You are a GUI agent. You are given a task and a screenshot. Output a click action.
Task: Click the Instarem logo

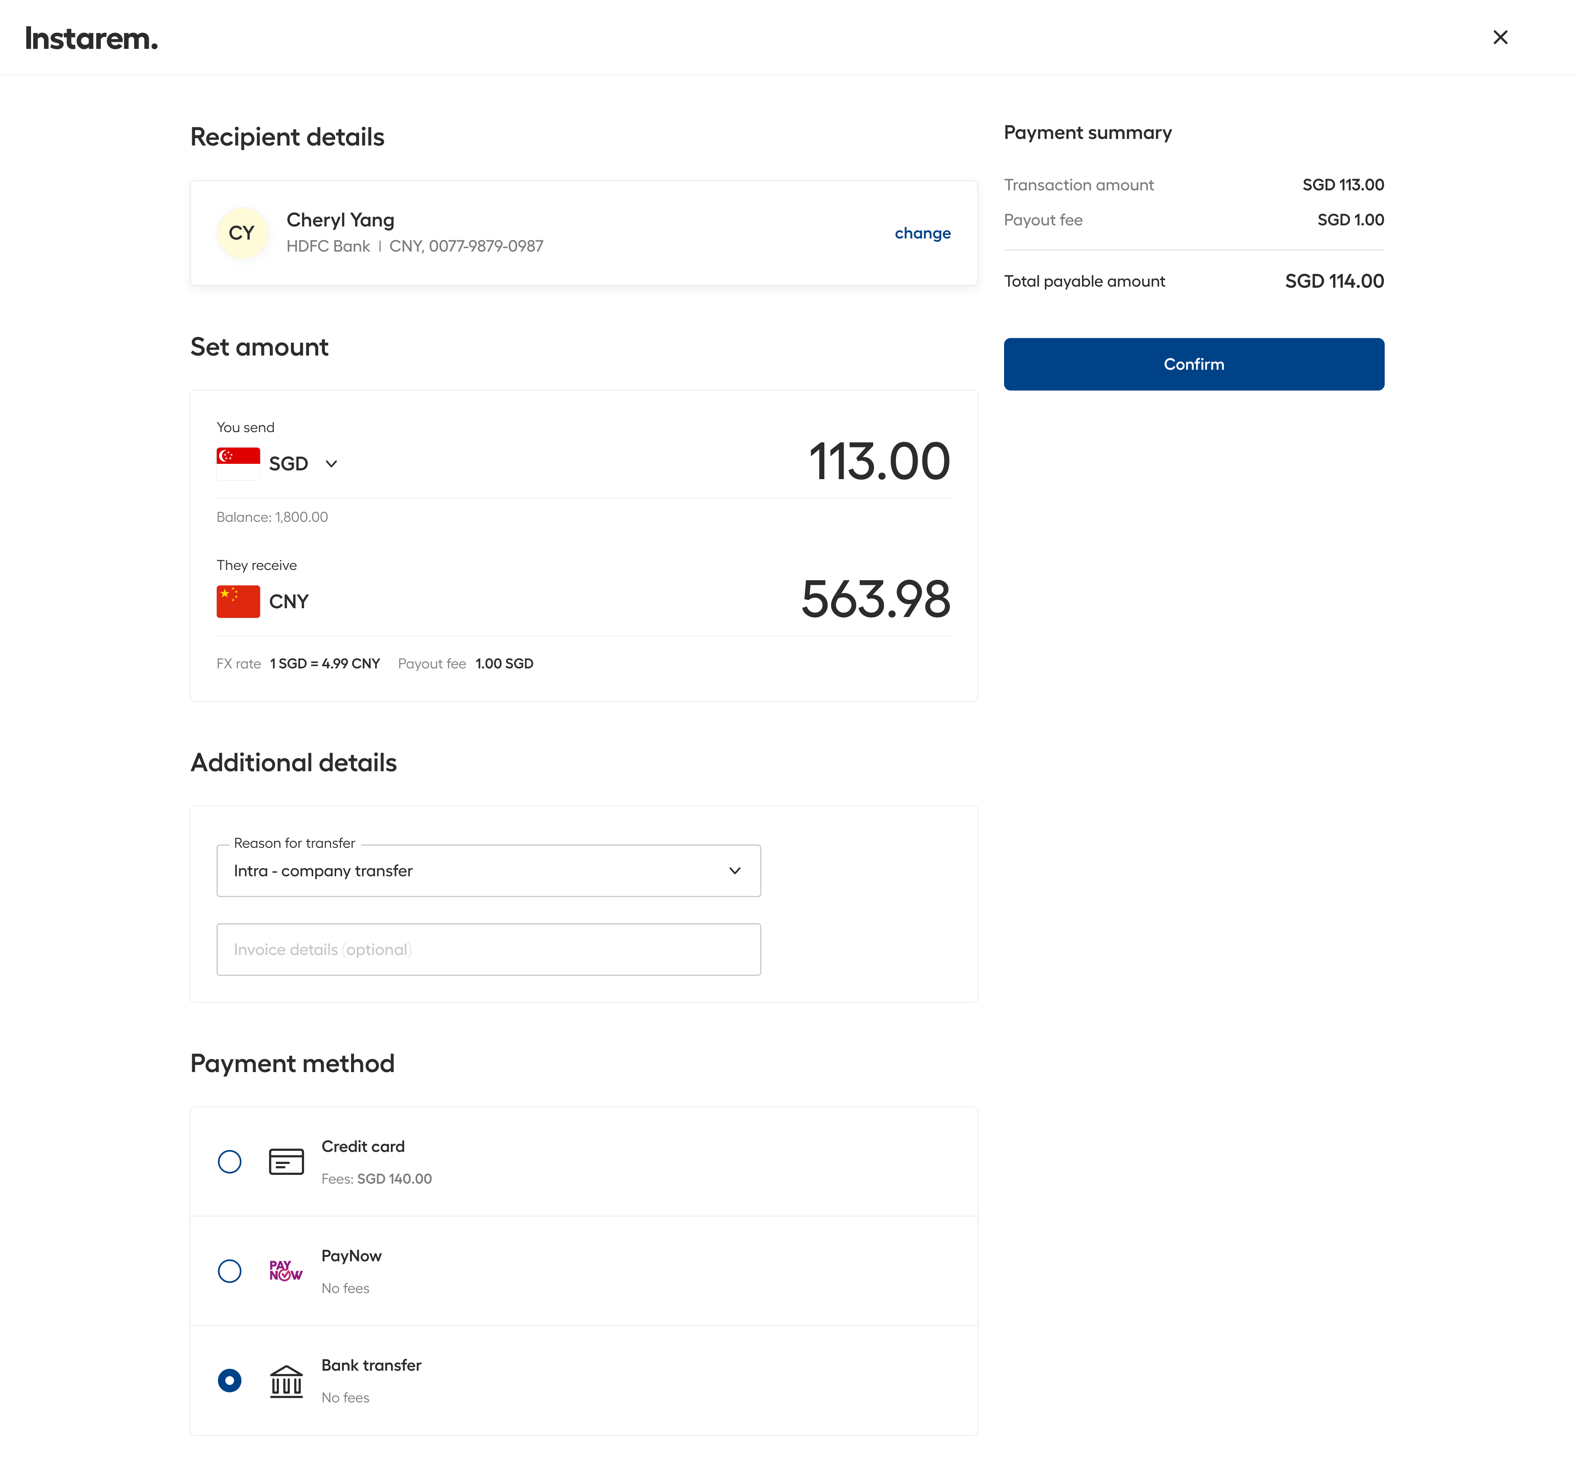coord(91,38)
